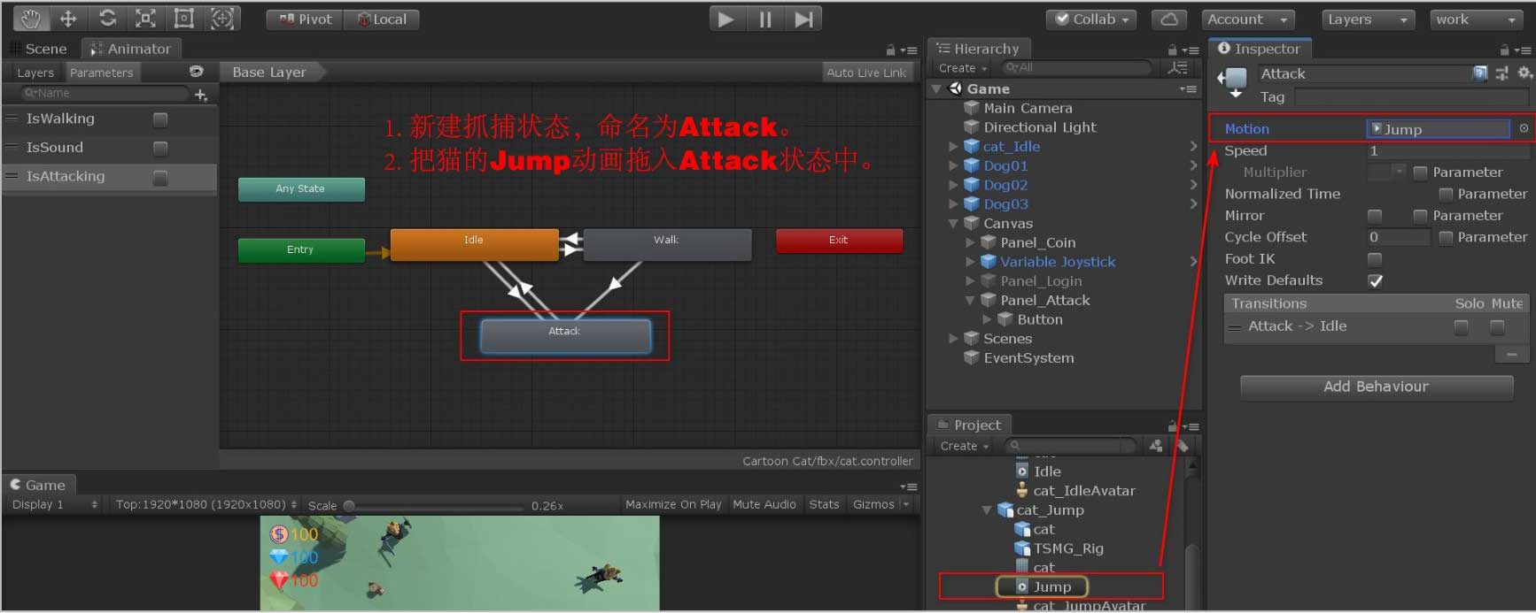Click the Project label filter icon
Screen dimensions: 1536x613
click(1182, 446)
